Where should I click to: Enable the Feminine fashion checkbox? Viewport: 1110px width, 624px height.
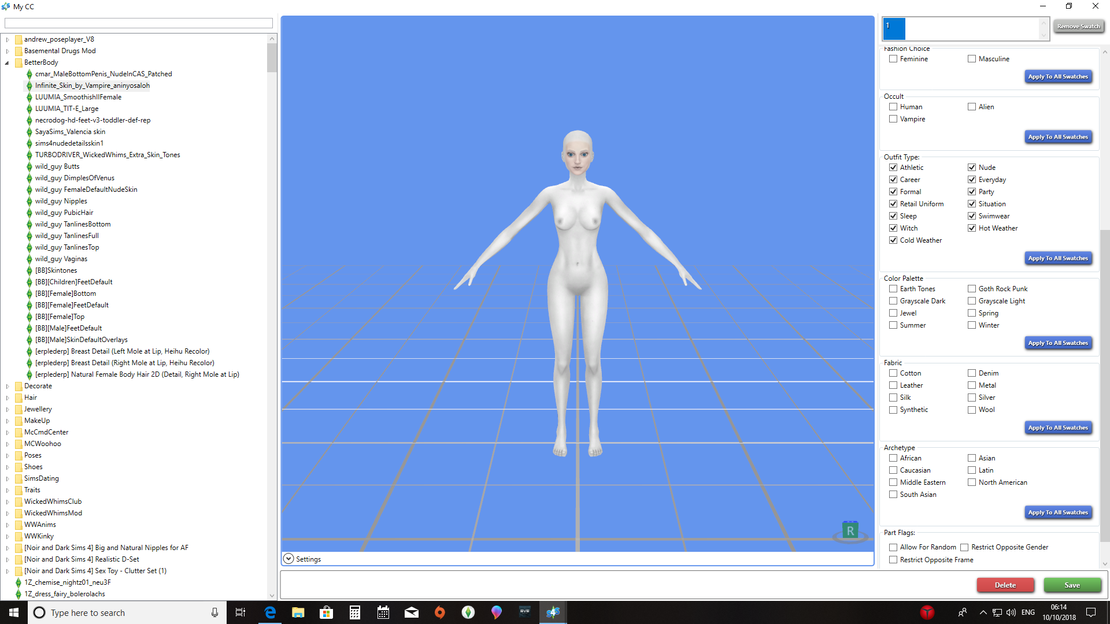[893, 59]
